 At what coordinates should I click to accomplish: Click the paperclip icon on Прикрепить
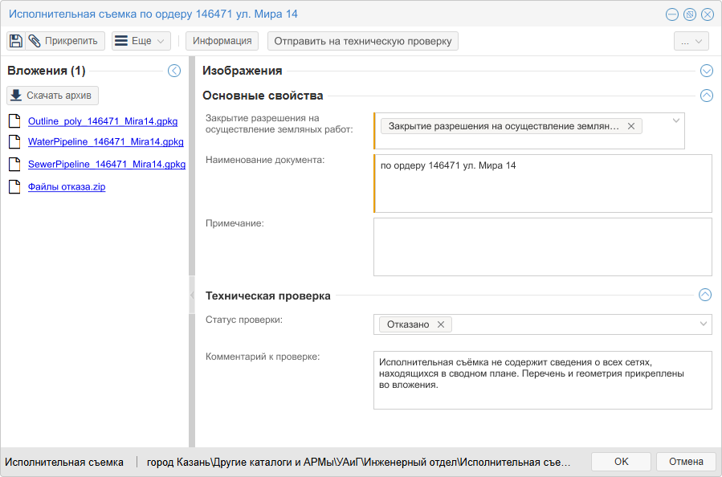click(36, 40)
